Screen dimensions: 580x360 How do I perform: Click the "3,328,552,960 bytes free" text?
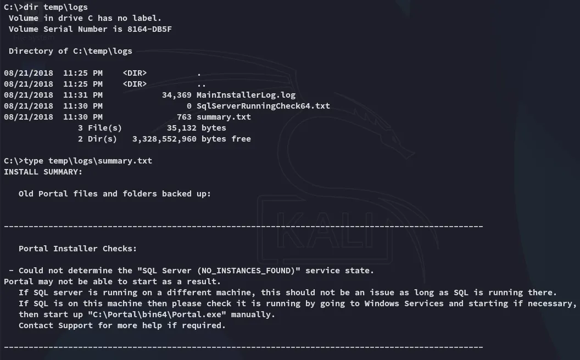(x=191, y=139)
